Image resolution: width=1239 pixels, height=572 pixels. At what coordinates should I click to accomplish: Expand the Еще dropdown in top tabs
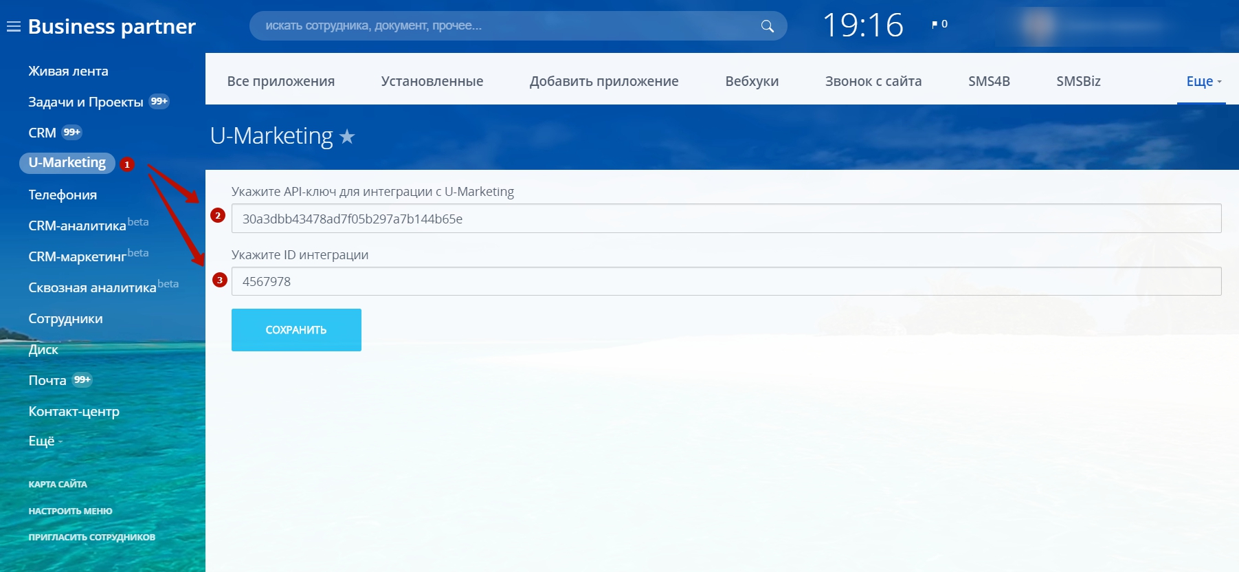point(1203,81)
